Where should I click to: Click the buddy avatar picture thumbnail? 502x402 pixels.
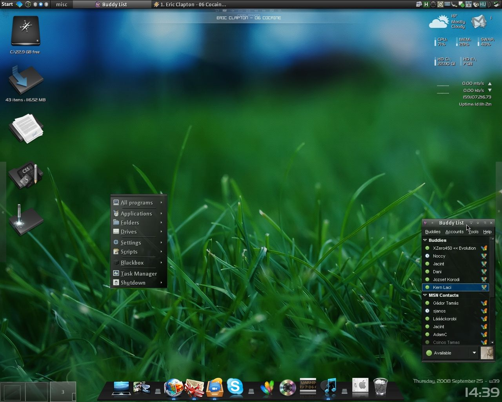click(487, 353)
